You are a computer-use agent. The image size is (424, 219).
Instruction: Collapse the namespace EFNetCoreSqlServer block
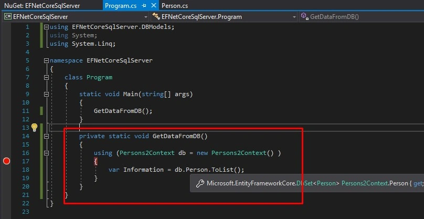tap(47, 60)
